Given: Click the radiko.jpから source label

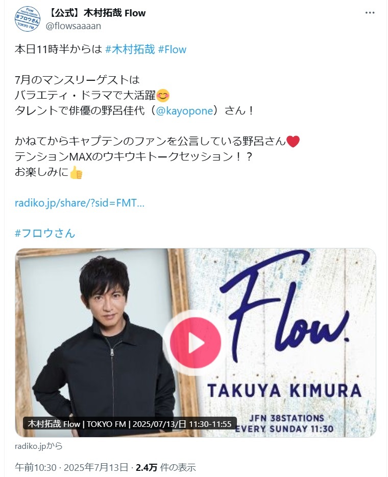Looking at the screenshot, I should tap(39, 446).
